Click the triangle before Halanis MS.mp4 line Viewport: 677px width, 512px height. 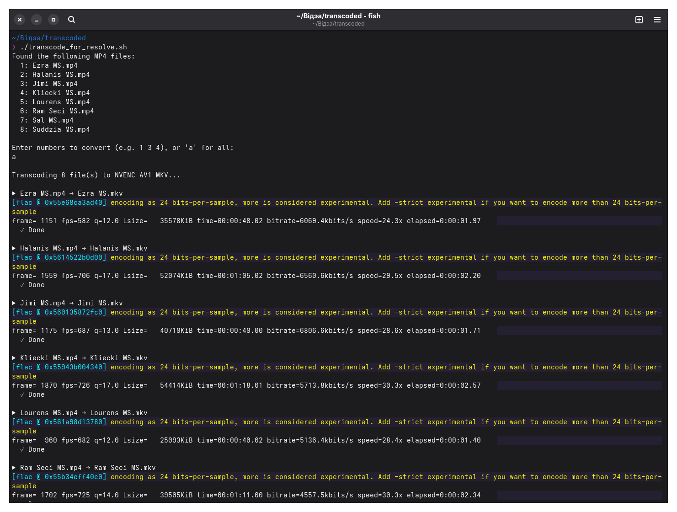click(14, 248)
